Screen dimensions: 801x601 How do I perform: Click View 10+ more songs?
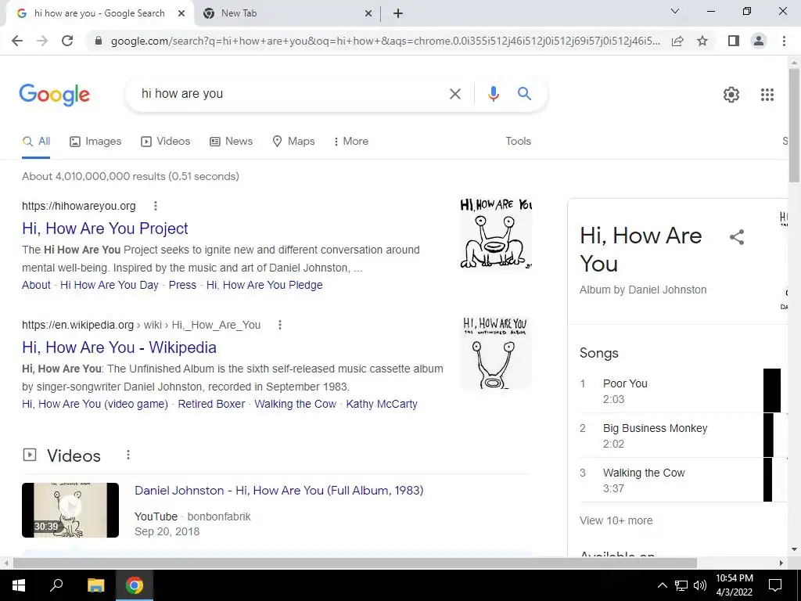click(616, 520)
